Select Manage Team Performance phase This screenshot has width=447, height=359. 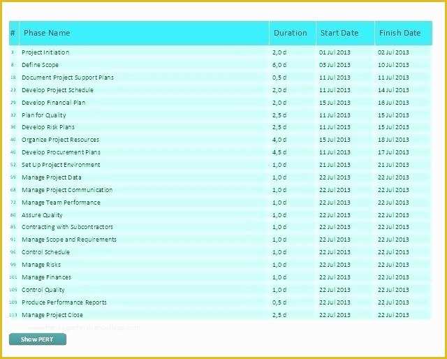pos(61,203)
